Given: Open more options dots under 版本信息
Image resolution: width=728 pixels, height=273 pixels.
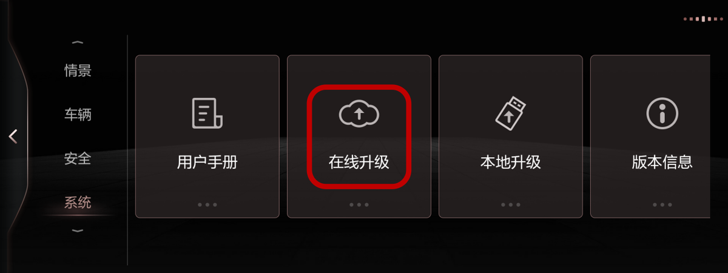Looking at the screenshot, I should pos(662,204).
